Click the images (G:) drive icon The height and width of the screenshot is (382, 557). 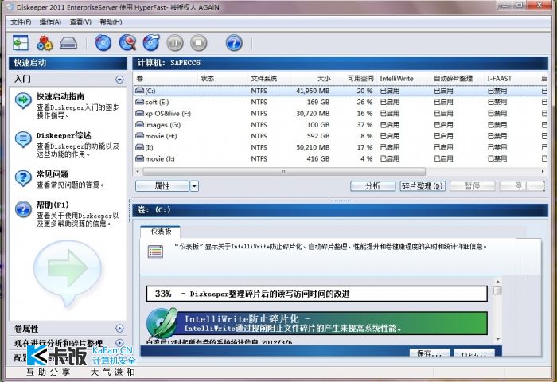139,125
